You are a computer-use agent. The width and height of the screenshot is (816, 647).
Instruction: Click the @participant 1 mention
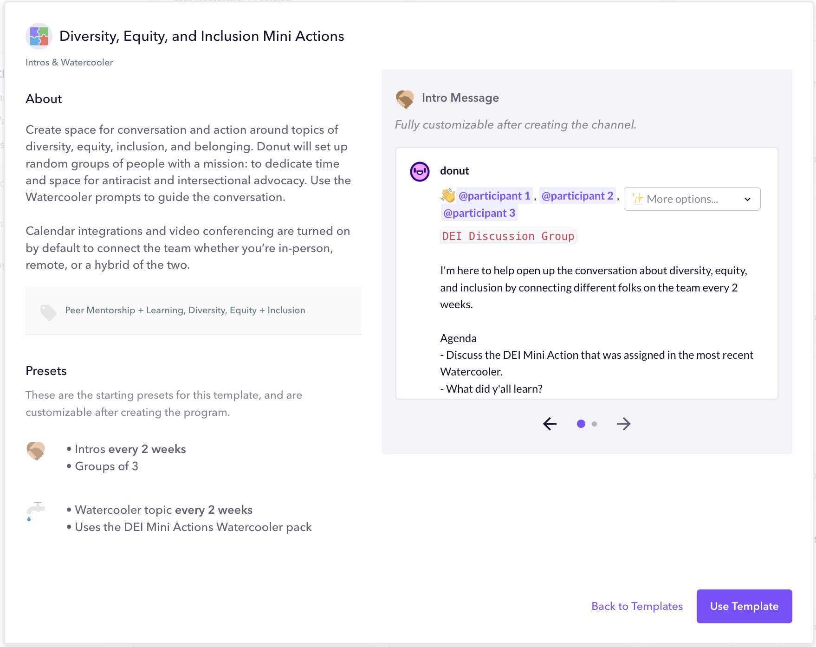tap(494, 196)
